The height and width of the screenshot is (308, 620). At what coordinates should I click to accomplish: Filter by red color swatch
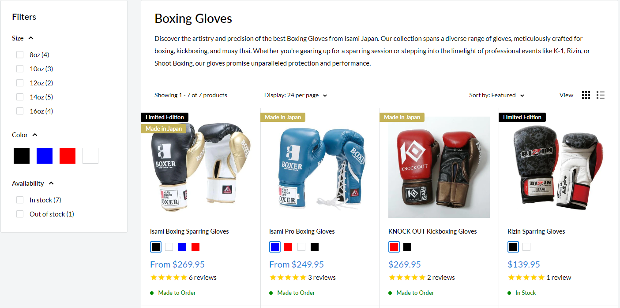[x=68, y=156]
